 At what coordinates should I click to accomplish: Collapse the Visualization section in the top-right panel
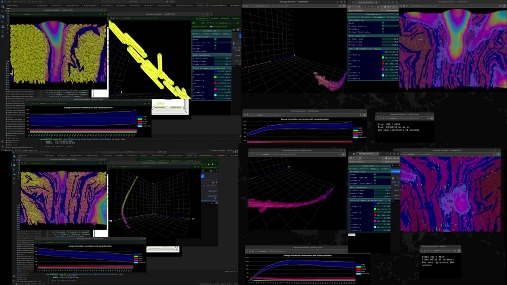point(373,20)
